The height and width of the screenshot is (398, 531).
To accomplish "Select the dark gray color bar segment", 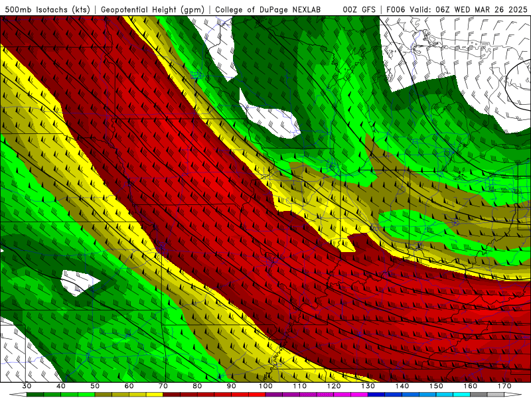I will (479, 394).
